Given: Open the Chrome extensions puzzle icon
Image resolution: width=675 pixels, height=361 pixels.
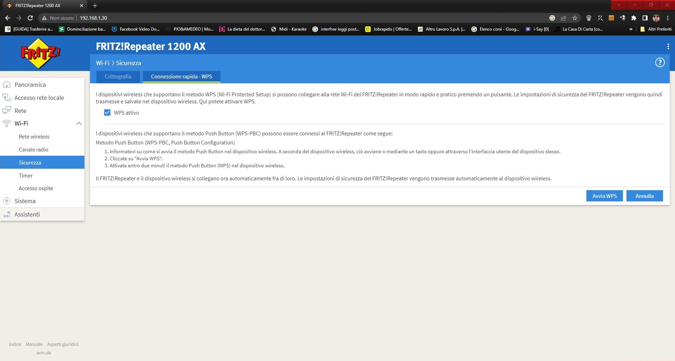Looking at the screenshot, I should (x=634, y=18).
